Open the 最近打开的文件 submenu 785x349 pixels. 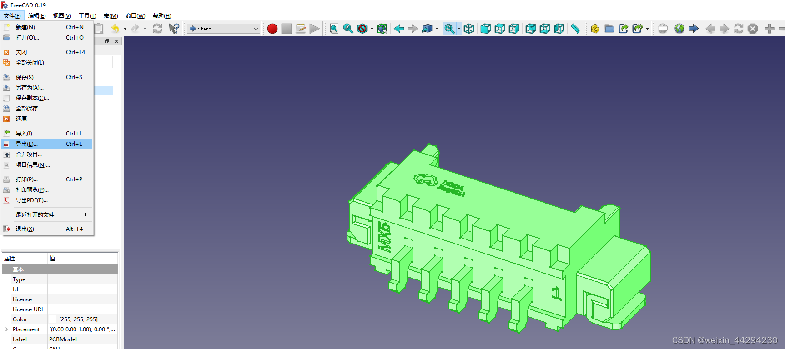pos(47,214)
